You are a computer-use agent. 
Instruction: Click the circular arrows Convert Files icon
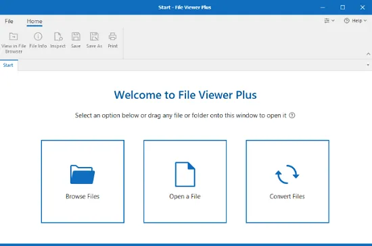(x=287, y=174)
